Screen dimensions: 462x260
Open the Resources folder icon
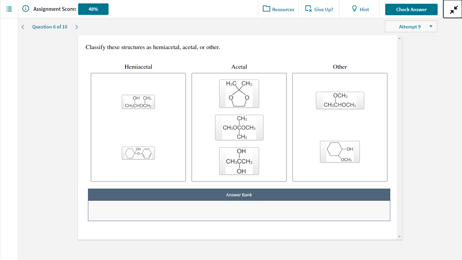[x=267, y=9]
